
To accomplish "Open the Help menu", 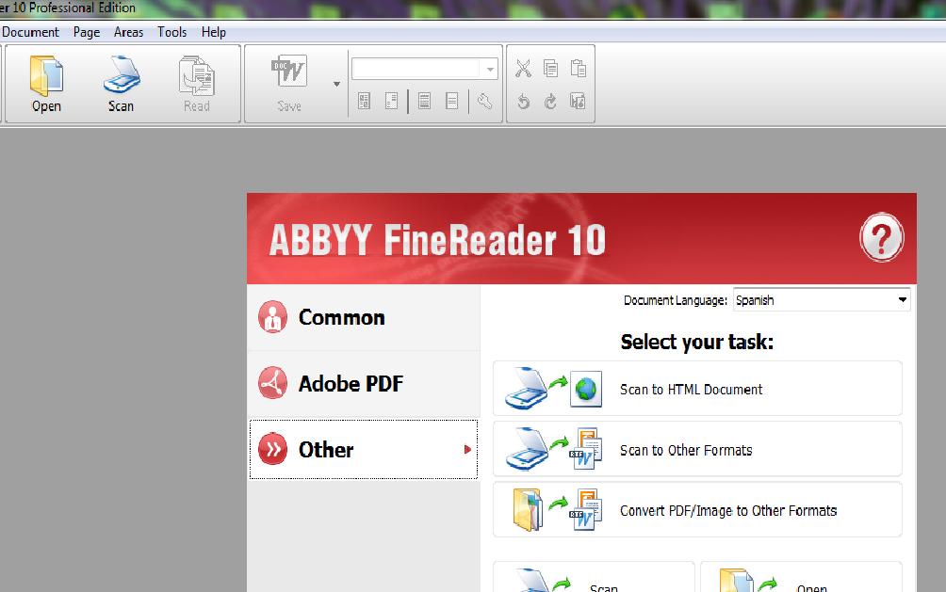I will pos(214,32).
